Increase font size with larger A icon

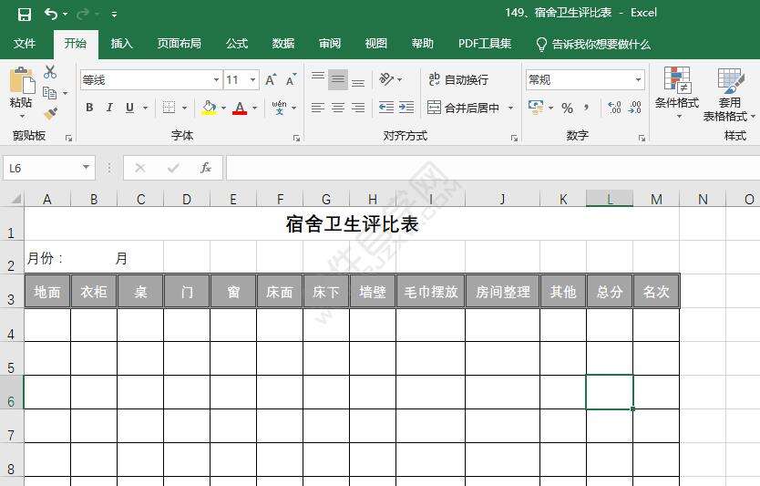(271, 80)
